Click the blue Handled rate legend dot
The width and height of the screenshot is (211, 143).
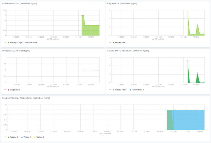(130, 90)
